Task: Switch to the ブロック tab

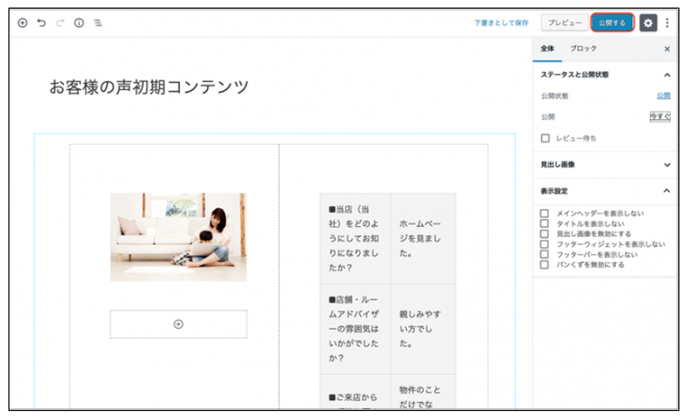Action: coord(583,49)
